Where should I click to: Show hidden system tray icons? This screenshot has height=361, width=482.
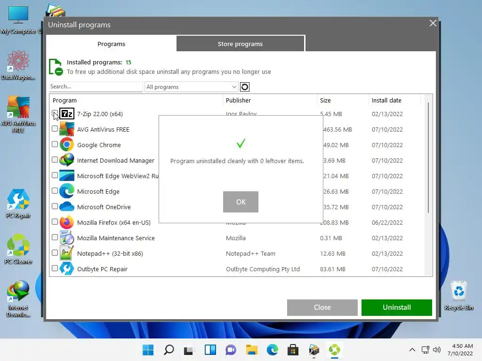coord(412,350)
